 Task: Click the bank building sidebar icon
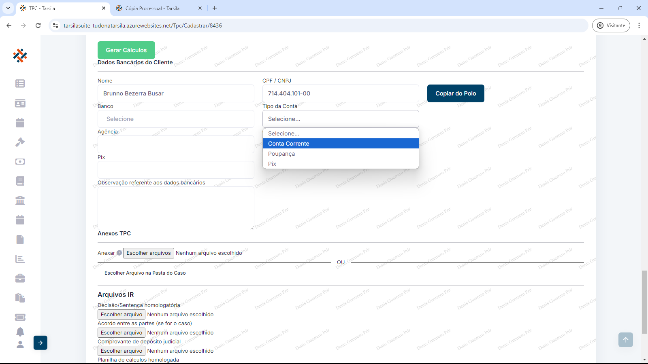coord(20,200)
